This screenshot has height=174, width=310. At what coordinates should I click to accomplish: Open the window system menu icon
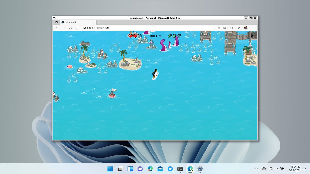point(54,18)
